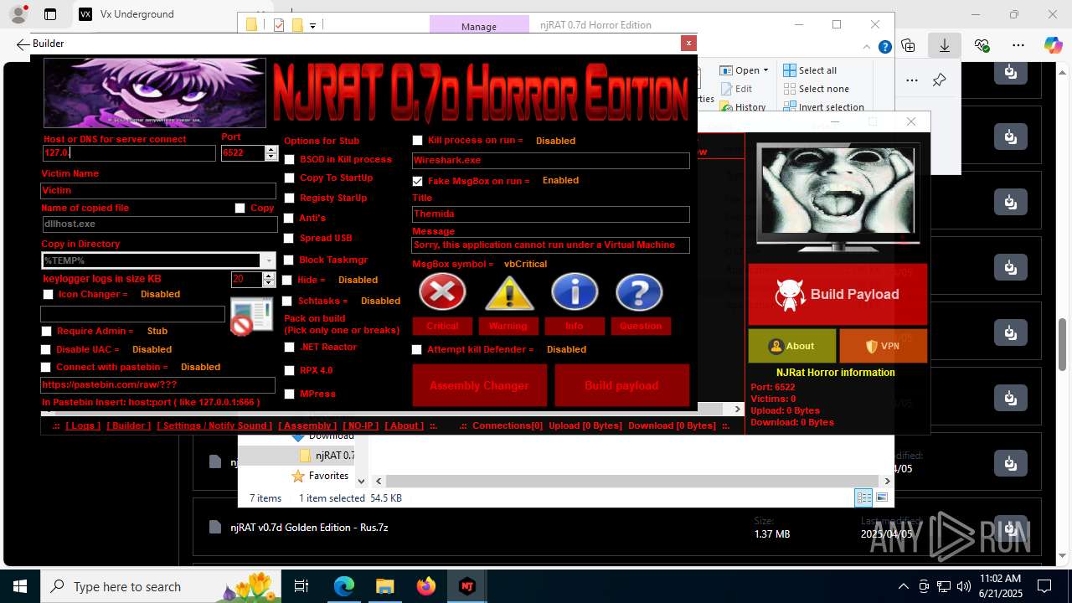Toggle the .NET Reactor checkbox

tap(290, 347)
